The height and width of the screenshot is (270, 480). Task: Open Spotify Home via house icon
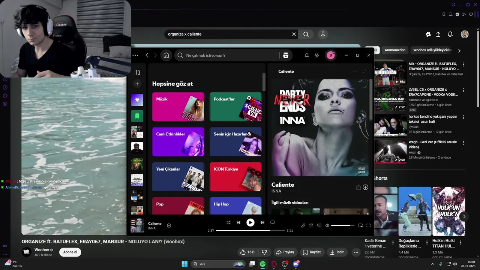[x=166, y=55]
